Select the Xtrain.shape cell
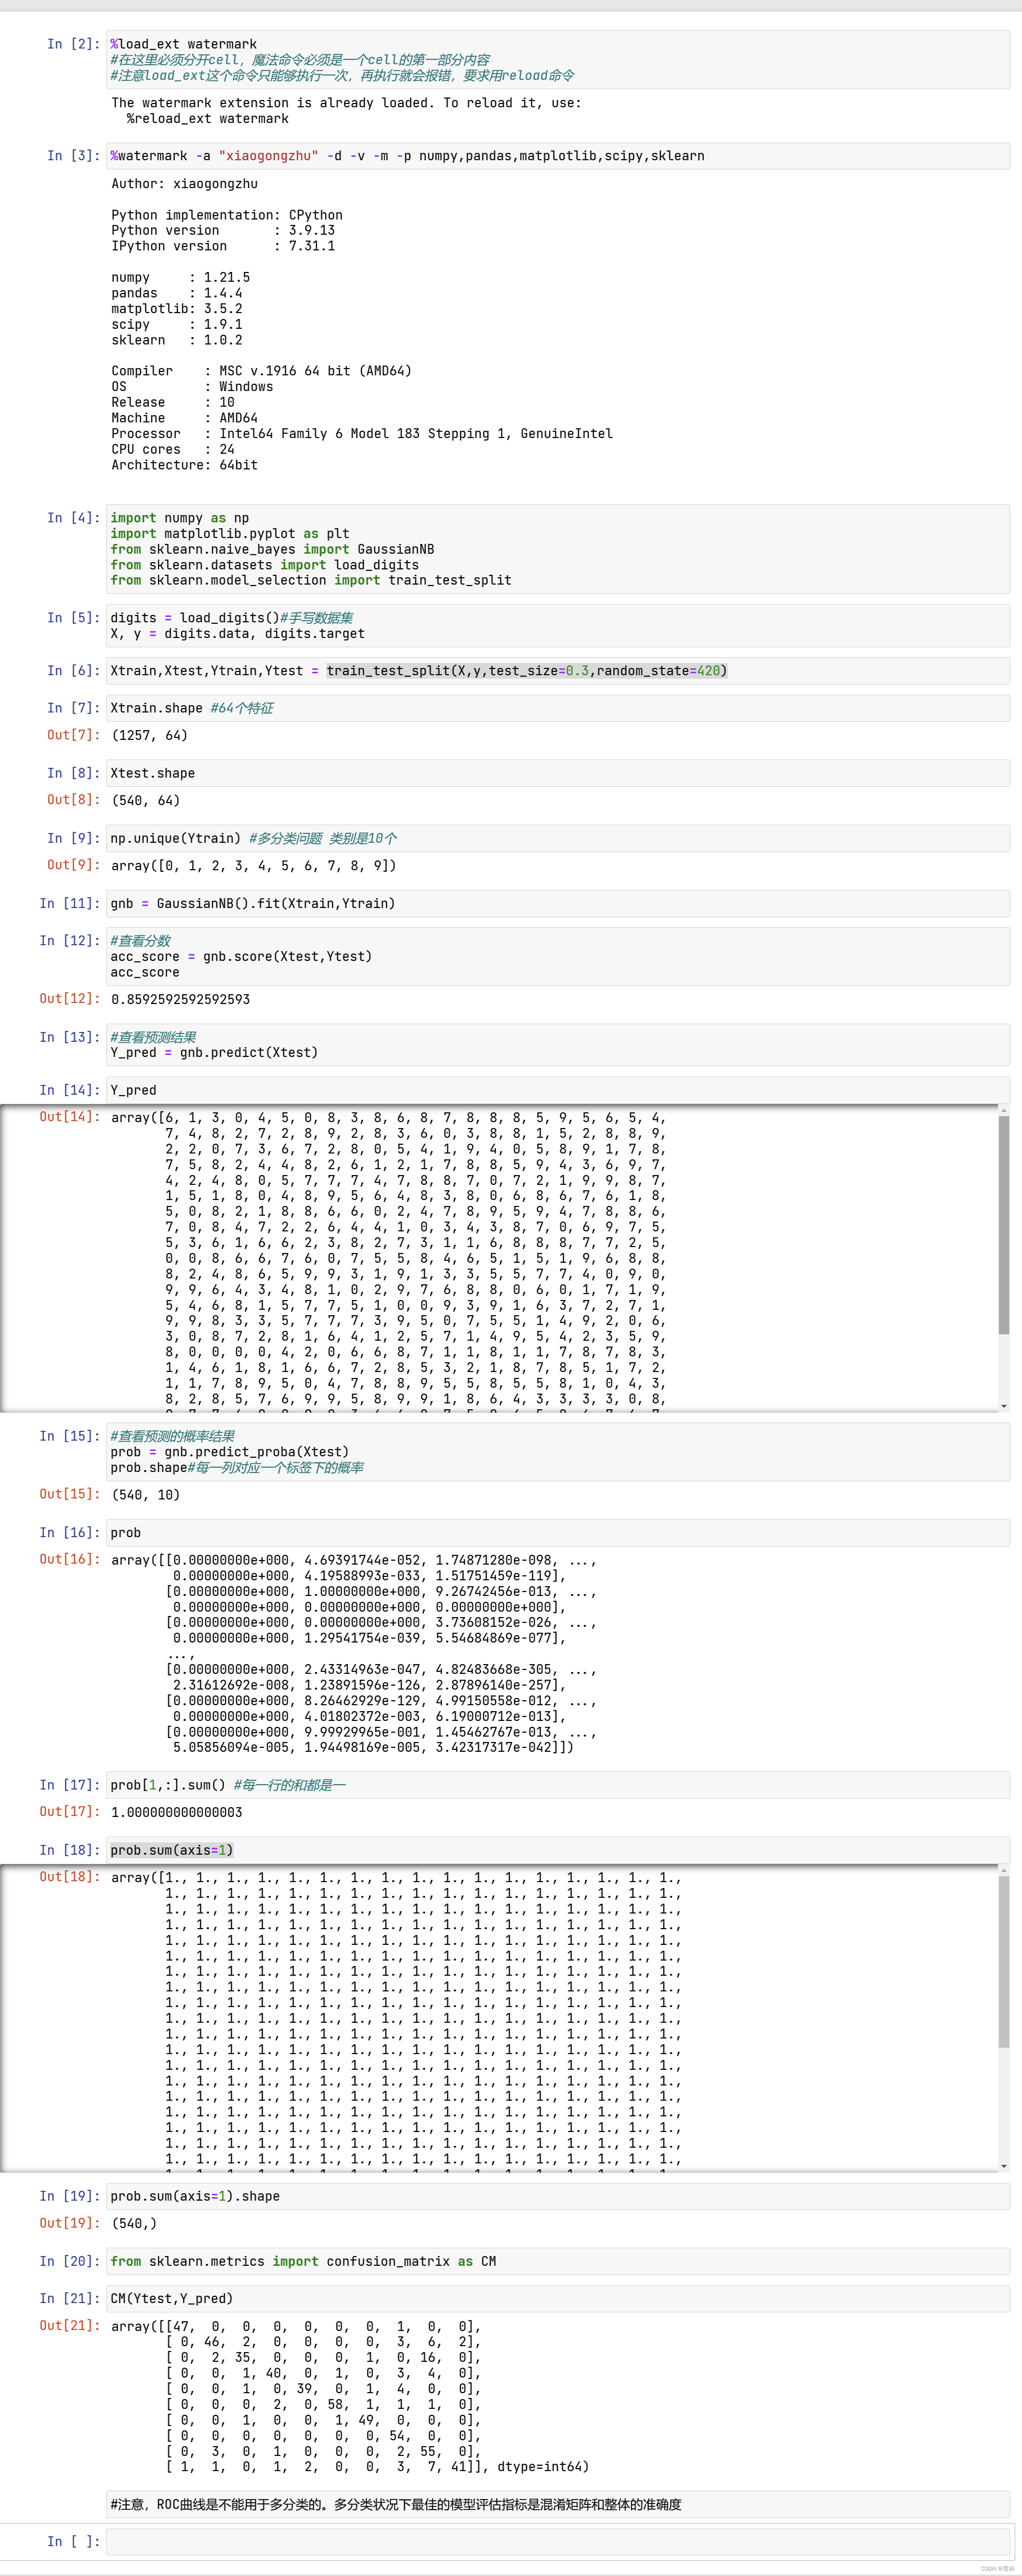Viewport: 1022px width, 2576px height. pyautogui.click(x=558, y=708)
